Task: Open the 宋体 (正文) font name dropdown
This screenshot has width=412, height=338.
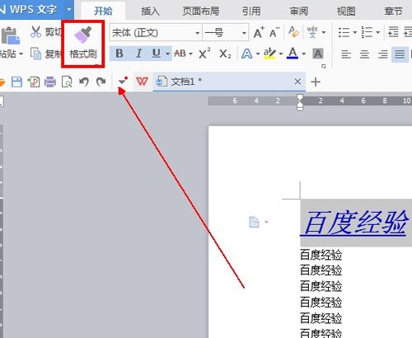Action: point(197,33)
